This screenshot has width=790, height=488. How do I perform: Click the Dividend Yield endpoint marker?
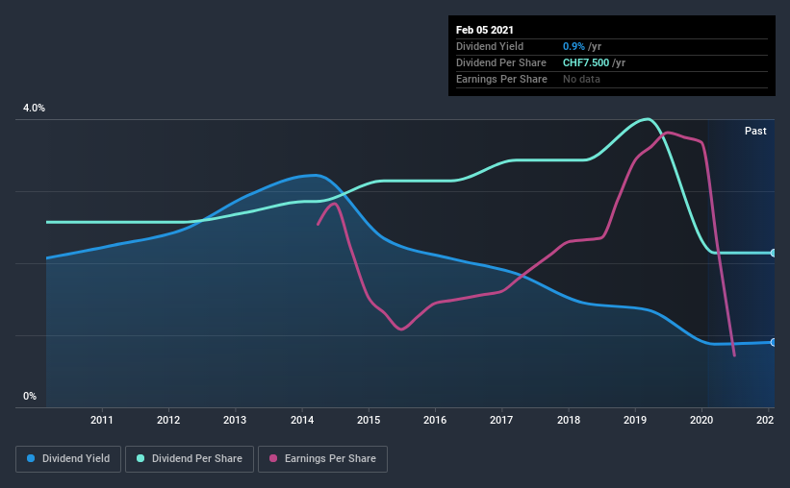pyautogui.click(x=774, y=342)
